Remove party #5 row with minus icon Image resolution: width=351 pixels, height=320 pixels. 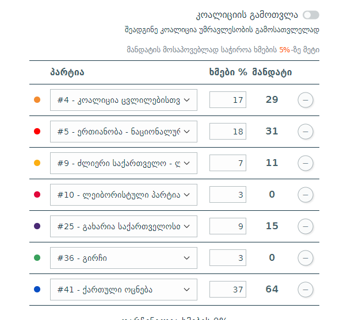click(306, 132)
